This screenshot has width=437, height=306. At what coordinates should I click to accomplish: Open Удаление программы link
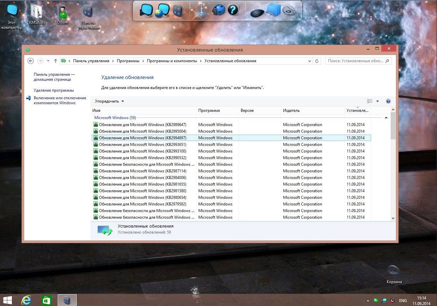tap(54, 90)
